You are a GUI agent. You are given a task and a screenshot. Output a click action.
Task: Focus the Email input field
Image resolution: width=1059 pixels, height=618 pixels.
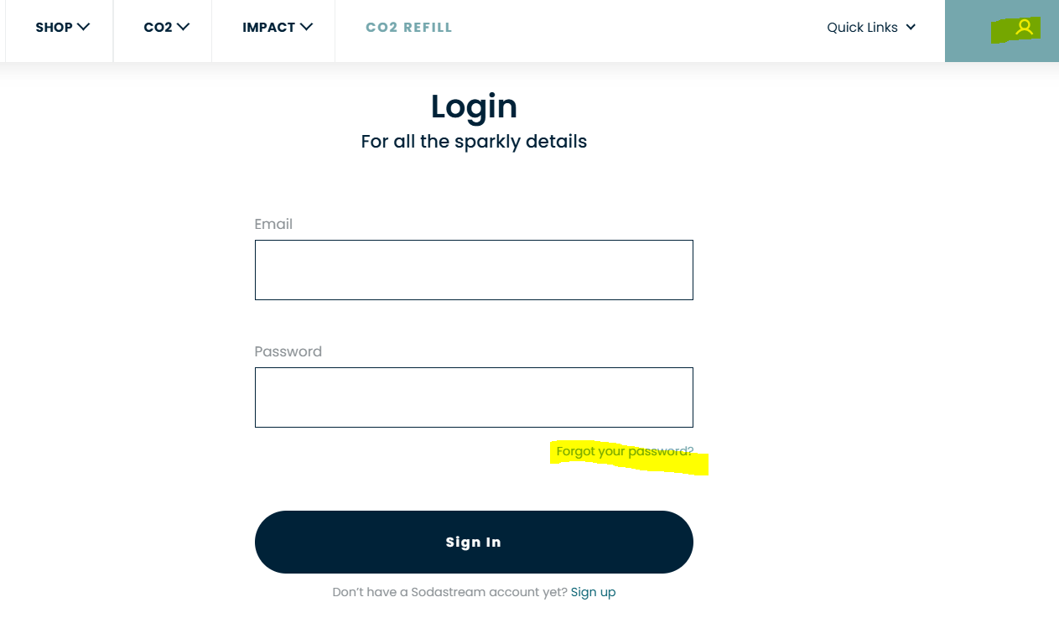pos(474,270)
